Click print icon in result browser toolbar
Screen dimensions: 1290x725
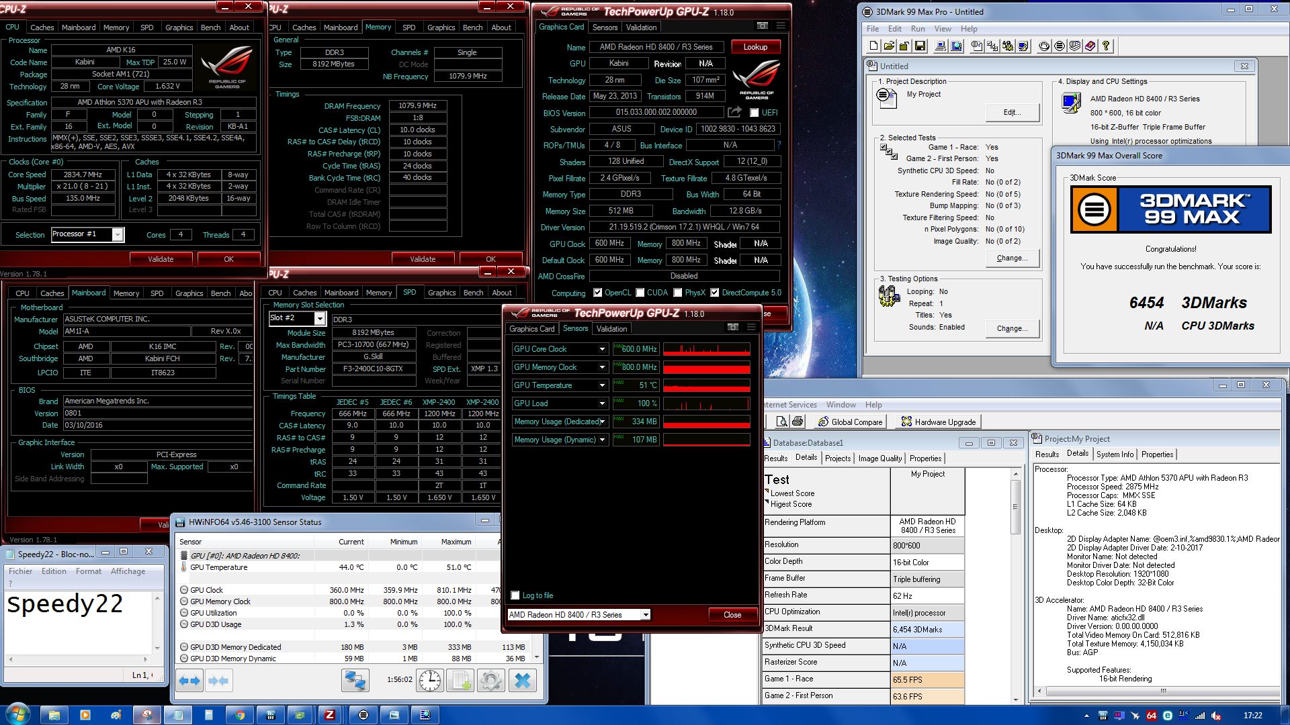tap(798, 422)
